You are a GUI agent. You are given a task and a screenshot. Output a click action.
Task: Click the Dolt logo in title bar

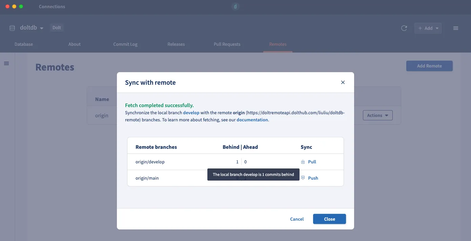pos(235,6)
